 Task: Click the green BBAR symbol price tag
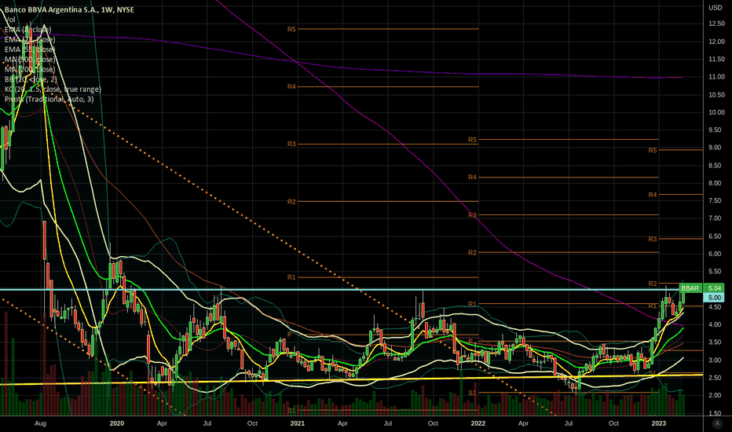[x=690, y=288]
